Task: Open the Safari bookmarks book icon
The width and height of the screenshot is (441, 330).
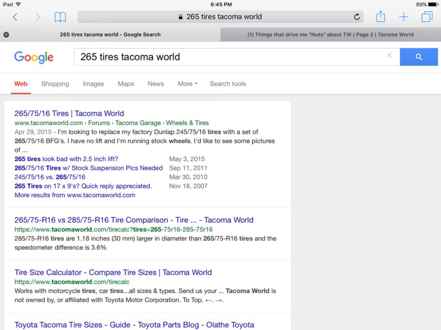Action: [60, 17]
